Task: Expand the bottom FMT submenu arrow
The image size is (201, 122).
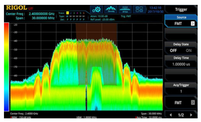Action: coord(193,103)
